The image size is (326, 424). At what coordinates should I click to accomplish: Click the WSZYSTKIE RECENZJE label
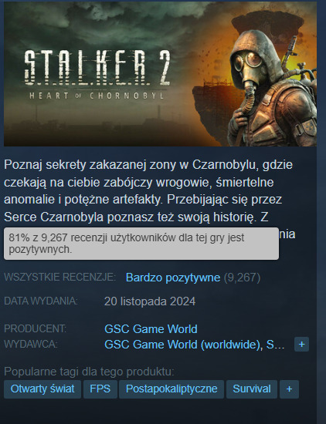59,278
